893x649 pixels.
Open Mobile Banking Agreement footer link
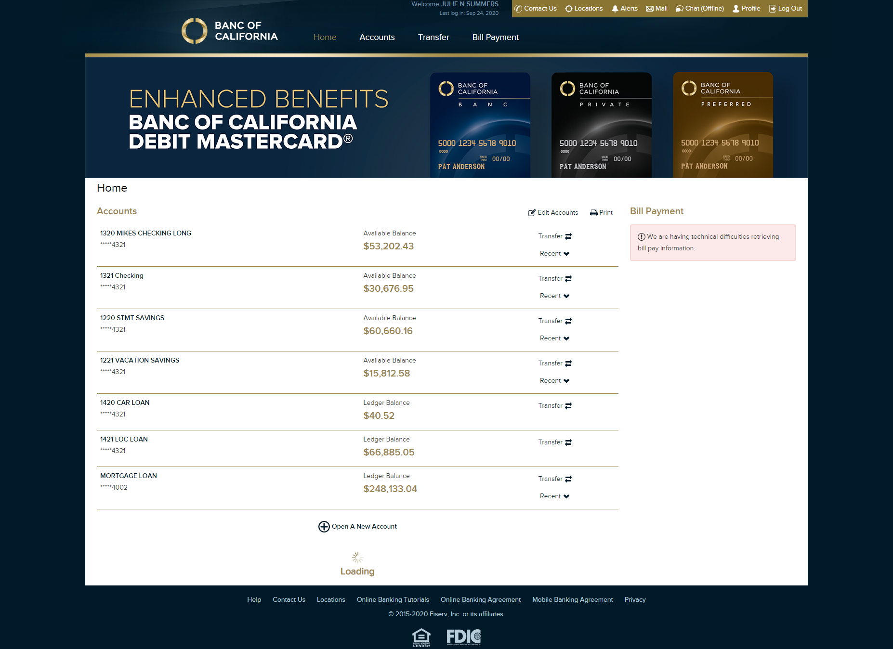pyautogui.click(x=573, y=599)
